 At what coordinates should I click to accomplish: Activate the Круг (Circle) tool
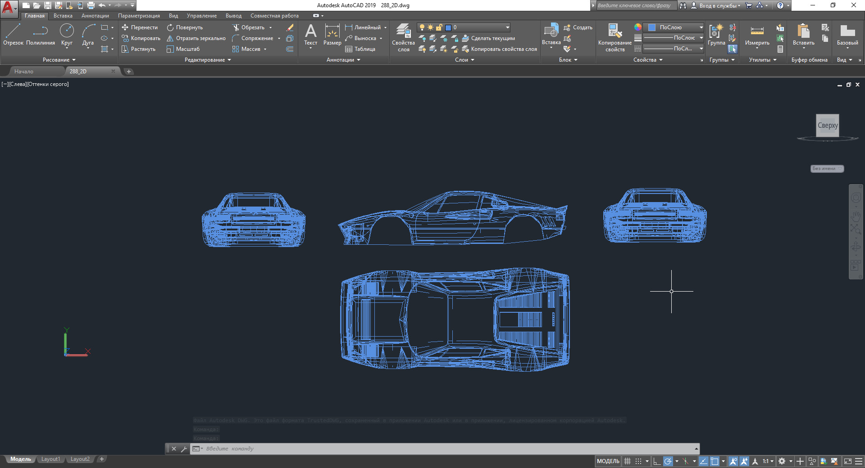[x=67, y=35]
